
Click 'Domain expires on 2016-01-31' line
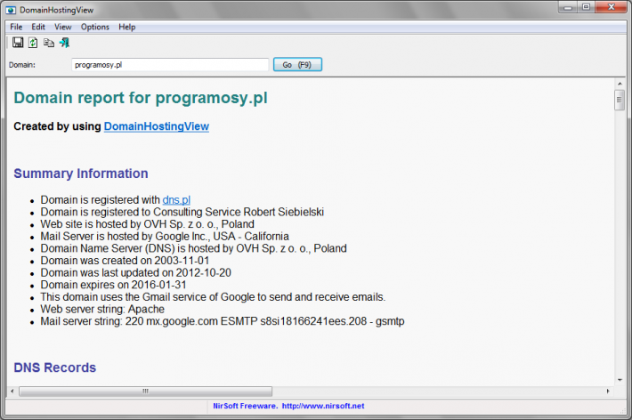114,285
